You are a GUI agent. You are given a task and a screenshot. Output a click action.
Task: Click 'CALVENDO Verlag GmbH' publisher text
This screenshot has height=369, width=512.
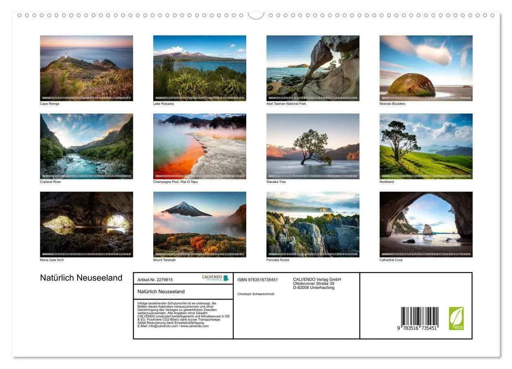pyautogui.click(x=317, y=280)
